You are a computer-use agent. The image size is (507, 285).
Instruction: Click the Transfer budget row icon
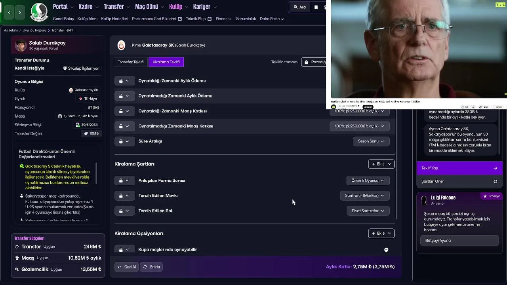coord(17,247)
